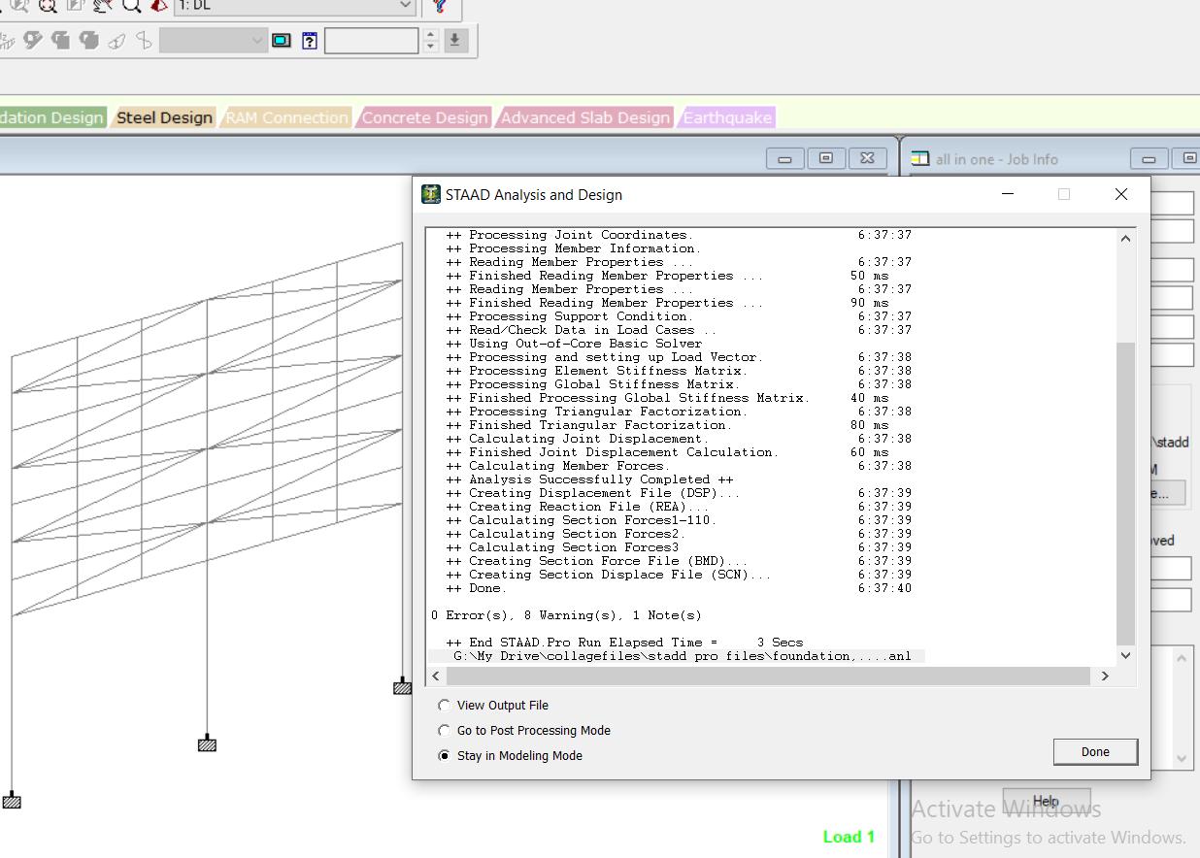The width and height of the screenshot is (1200, 858).
Task: Click the download arrow button in toolbar
Action: pos(454,41)
